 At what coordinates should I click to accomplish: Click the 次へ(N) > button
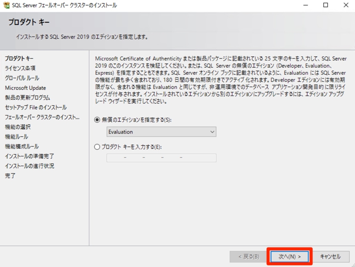[x=290, y=257]
